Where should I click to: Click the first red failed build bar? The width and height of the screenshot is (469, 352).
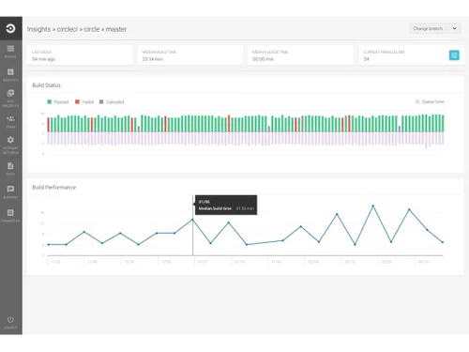[49, 125]
